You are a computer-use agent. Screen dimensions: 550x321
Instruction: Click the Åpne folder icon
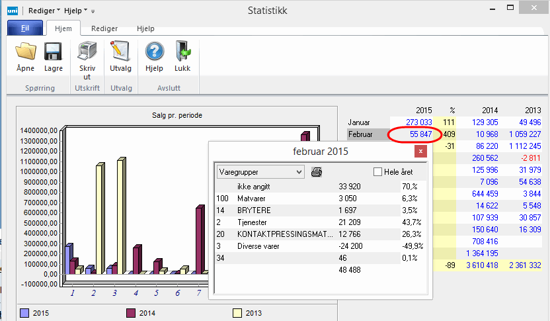(x=26, y=51)
